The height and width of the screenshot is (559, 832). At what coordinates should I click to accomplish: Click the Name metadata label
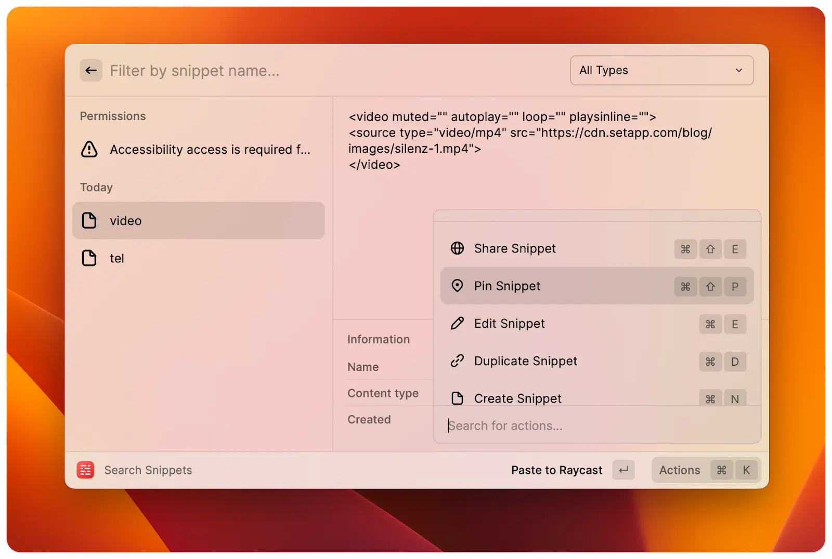[x=363, y=367]
